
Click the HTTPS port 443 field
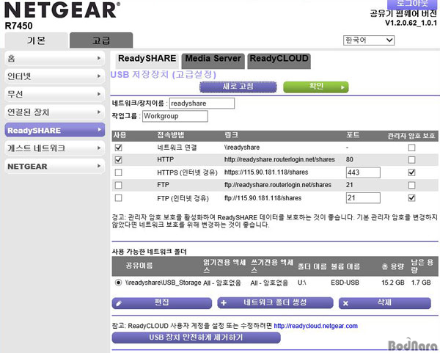(x=363, y=172)
